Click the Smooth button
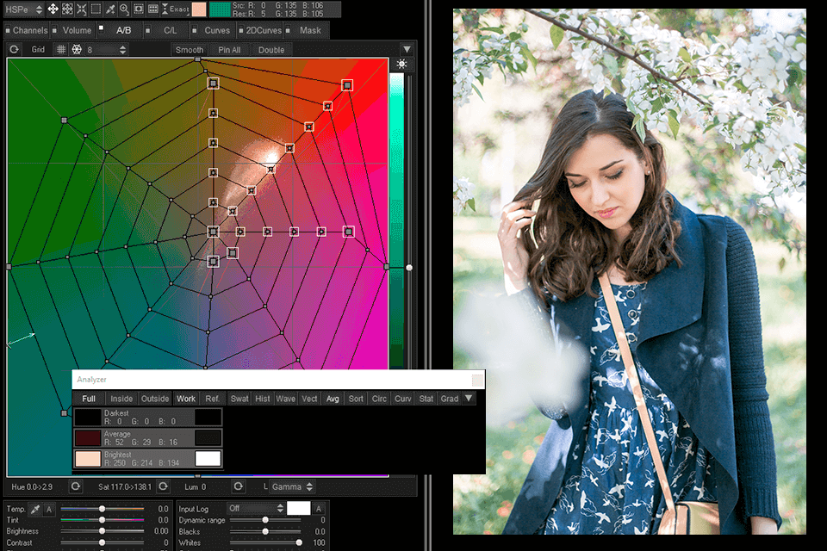The image size is (827, 551). coord(190,50)
